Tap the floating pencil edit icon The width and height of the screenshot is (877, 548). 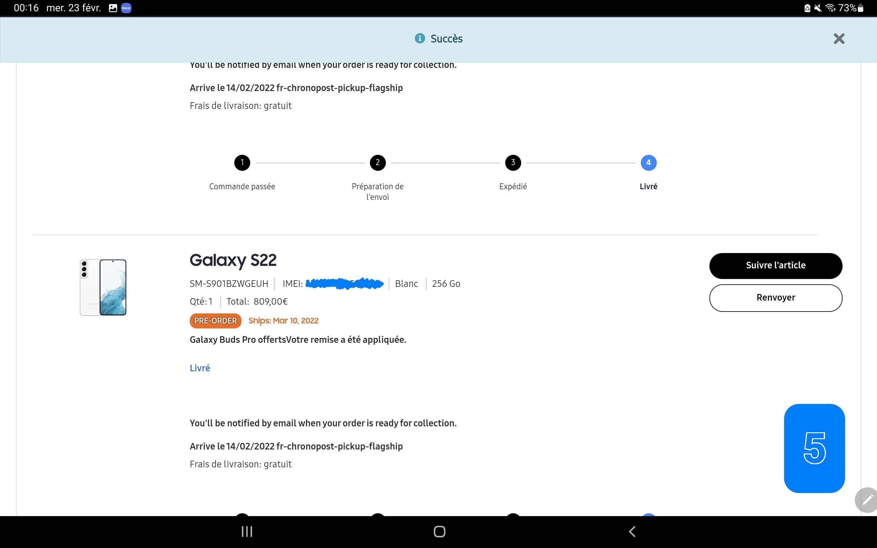tap(867, 500)
